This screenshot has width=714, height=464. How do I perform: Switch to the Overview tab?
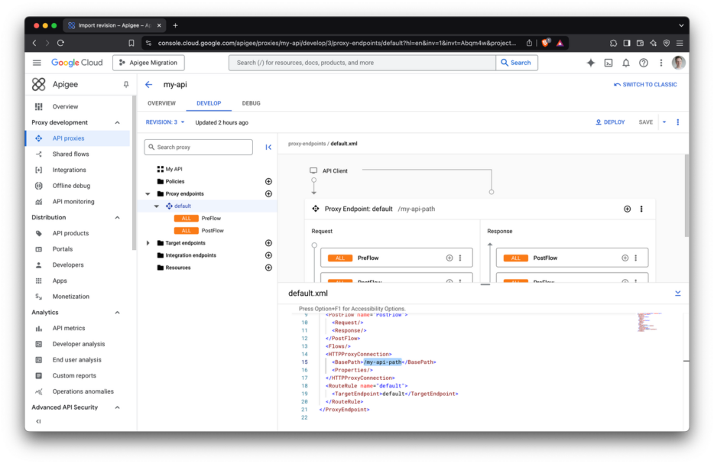[x=161, y=103]
